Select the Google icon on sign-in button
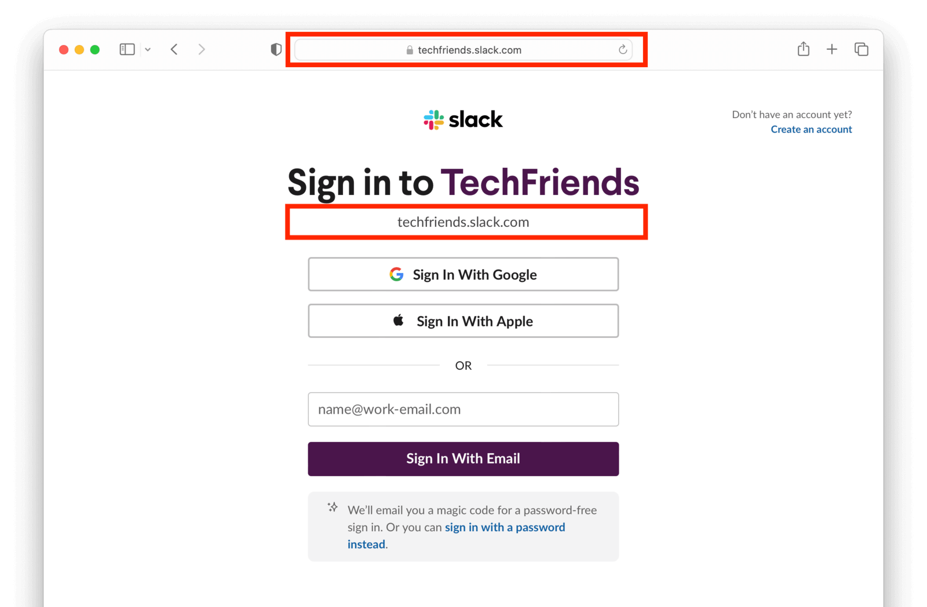This screenshot has width=927, height=607. [396, 274]
